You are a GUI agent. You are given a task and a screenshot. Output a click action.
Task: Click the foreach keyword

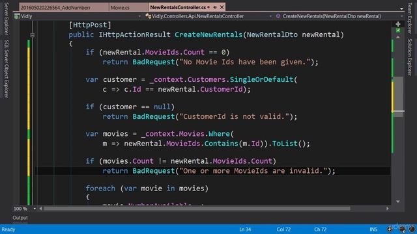pyautogui.click(x=100, y=188)
